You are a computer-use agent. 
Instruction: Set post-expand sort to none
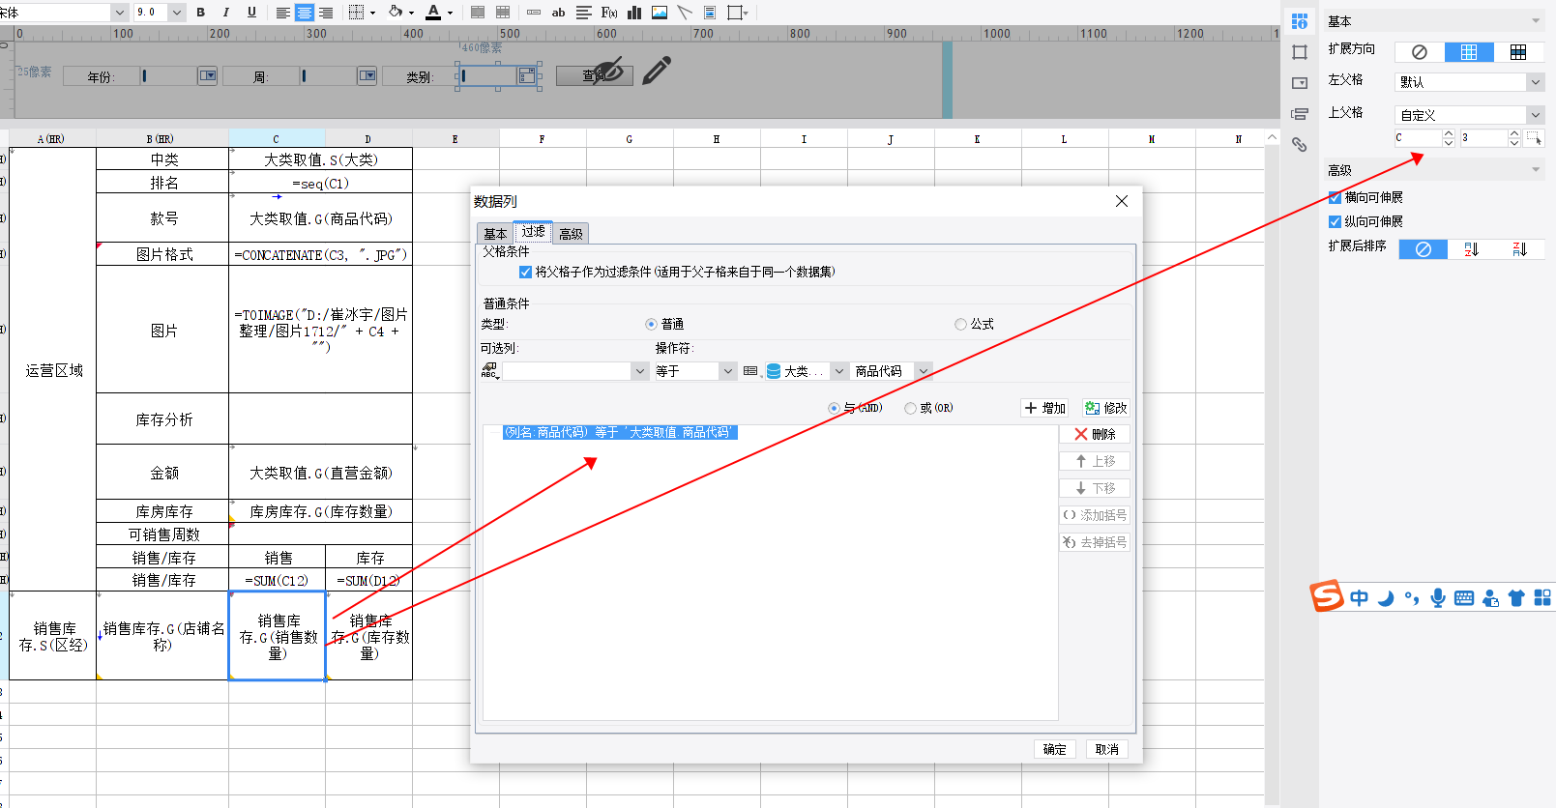1424,249
